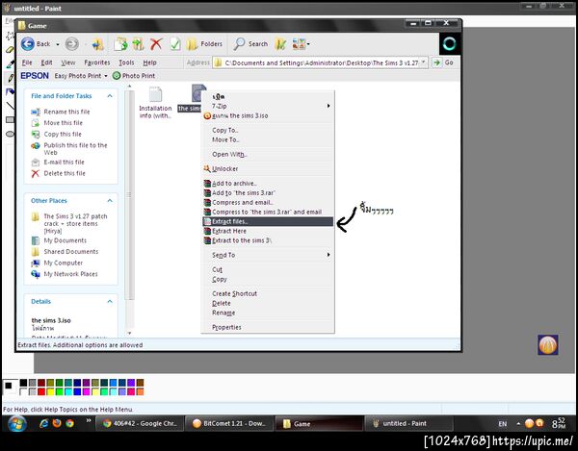Click Move this file link
The width and height of the screenshot is (578, 451).
(63, 123)
